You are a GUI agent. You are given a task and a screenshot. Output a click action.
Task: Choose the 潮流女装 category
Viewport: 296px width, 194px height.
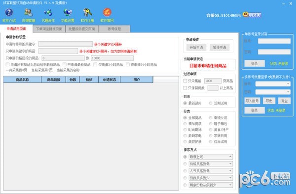tap(211, 118)
